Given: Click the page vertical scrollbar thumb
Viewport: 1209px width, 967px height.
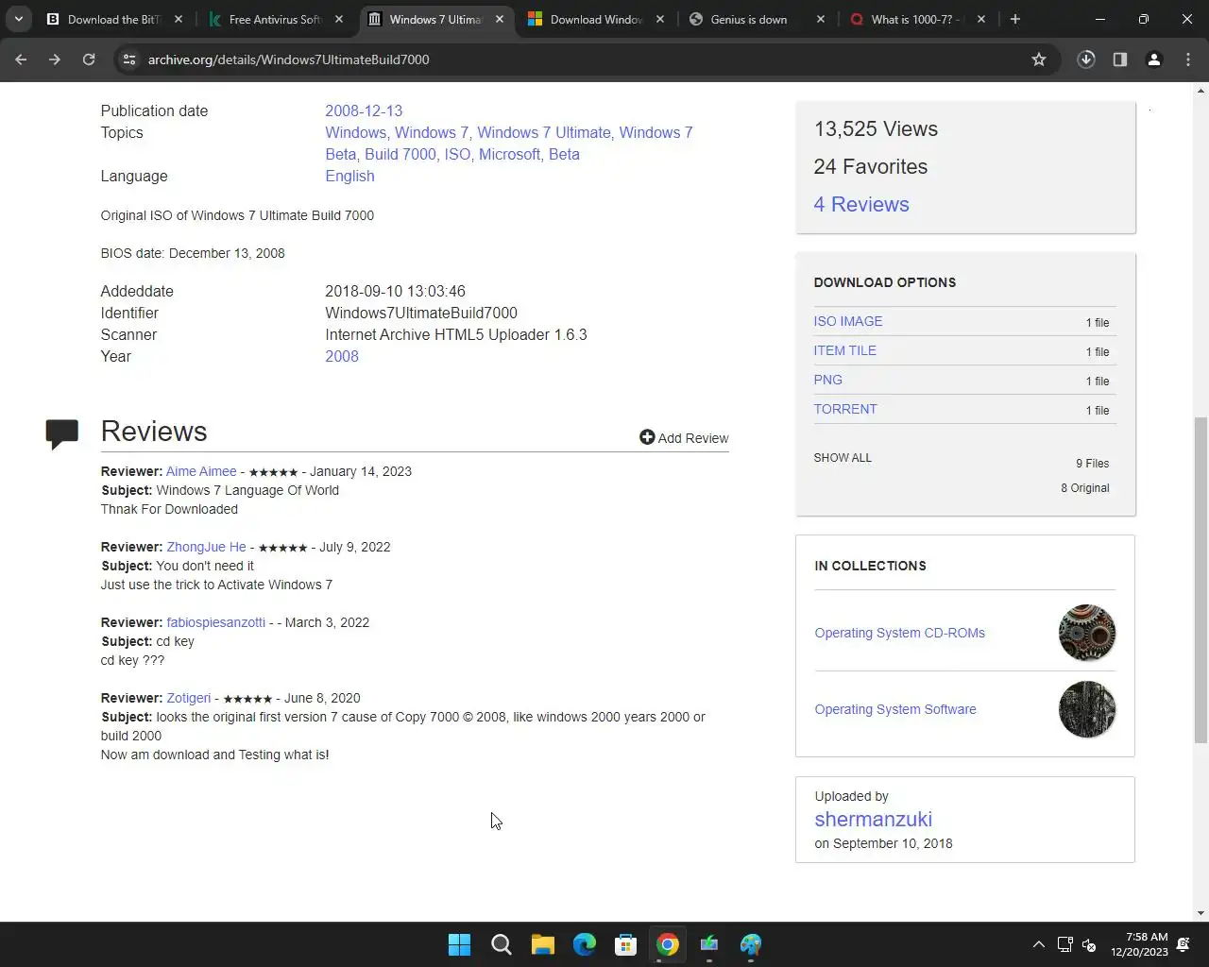Looking at the screenshot, I should point(1200,580).
